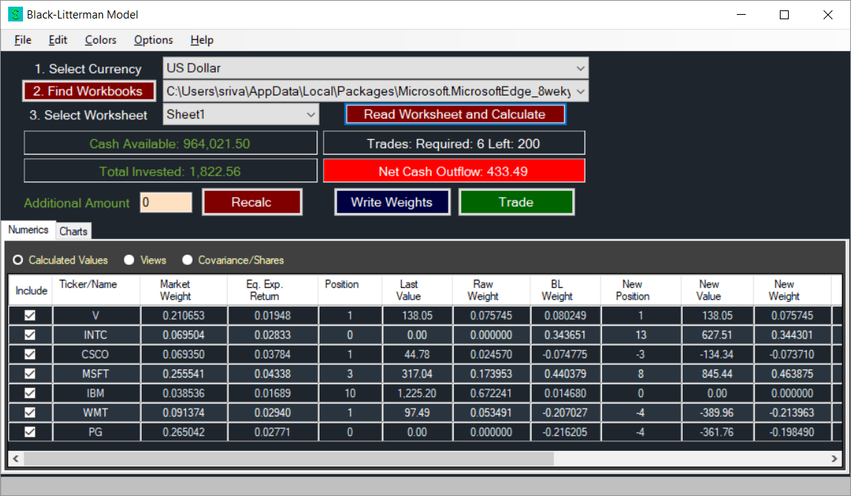Click the horizontal scrollbar thumb
This screenshot has height=496, width=851.
coord(288,458)
